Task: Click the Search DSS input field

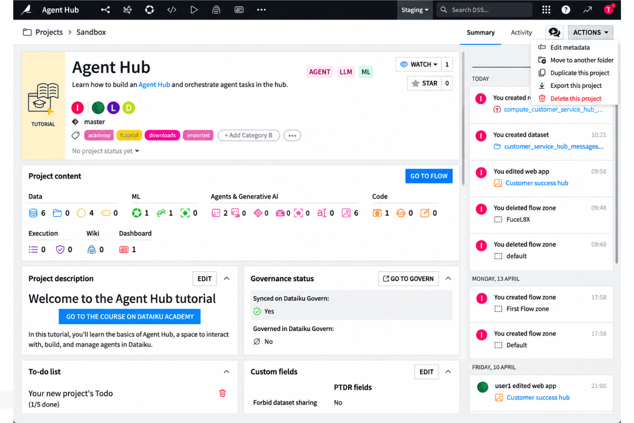Action: pyautogui.click(x=484, y=10)
